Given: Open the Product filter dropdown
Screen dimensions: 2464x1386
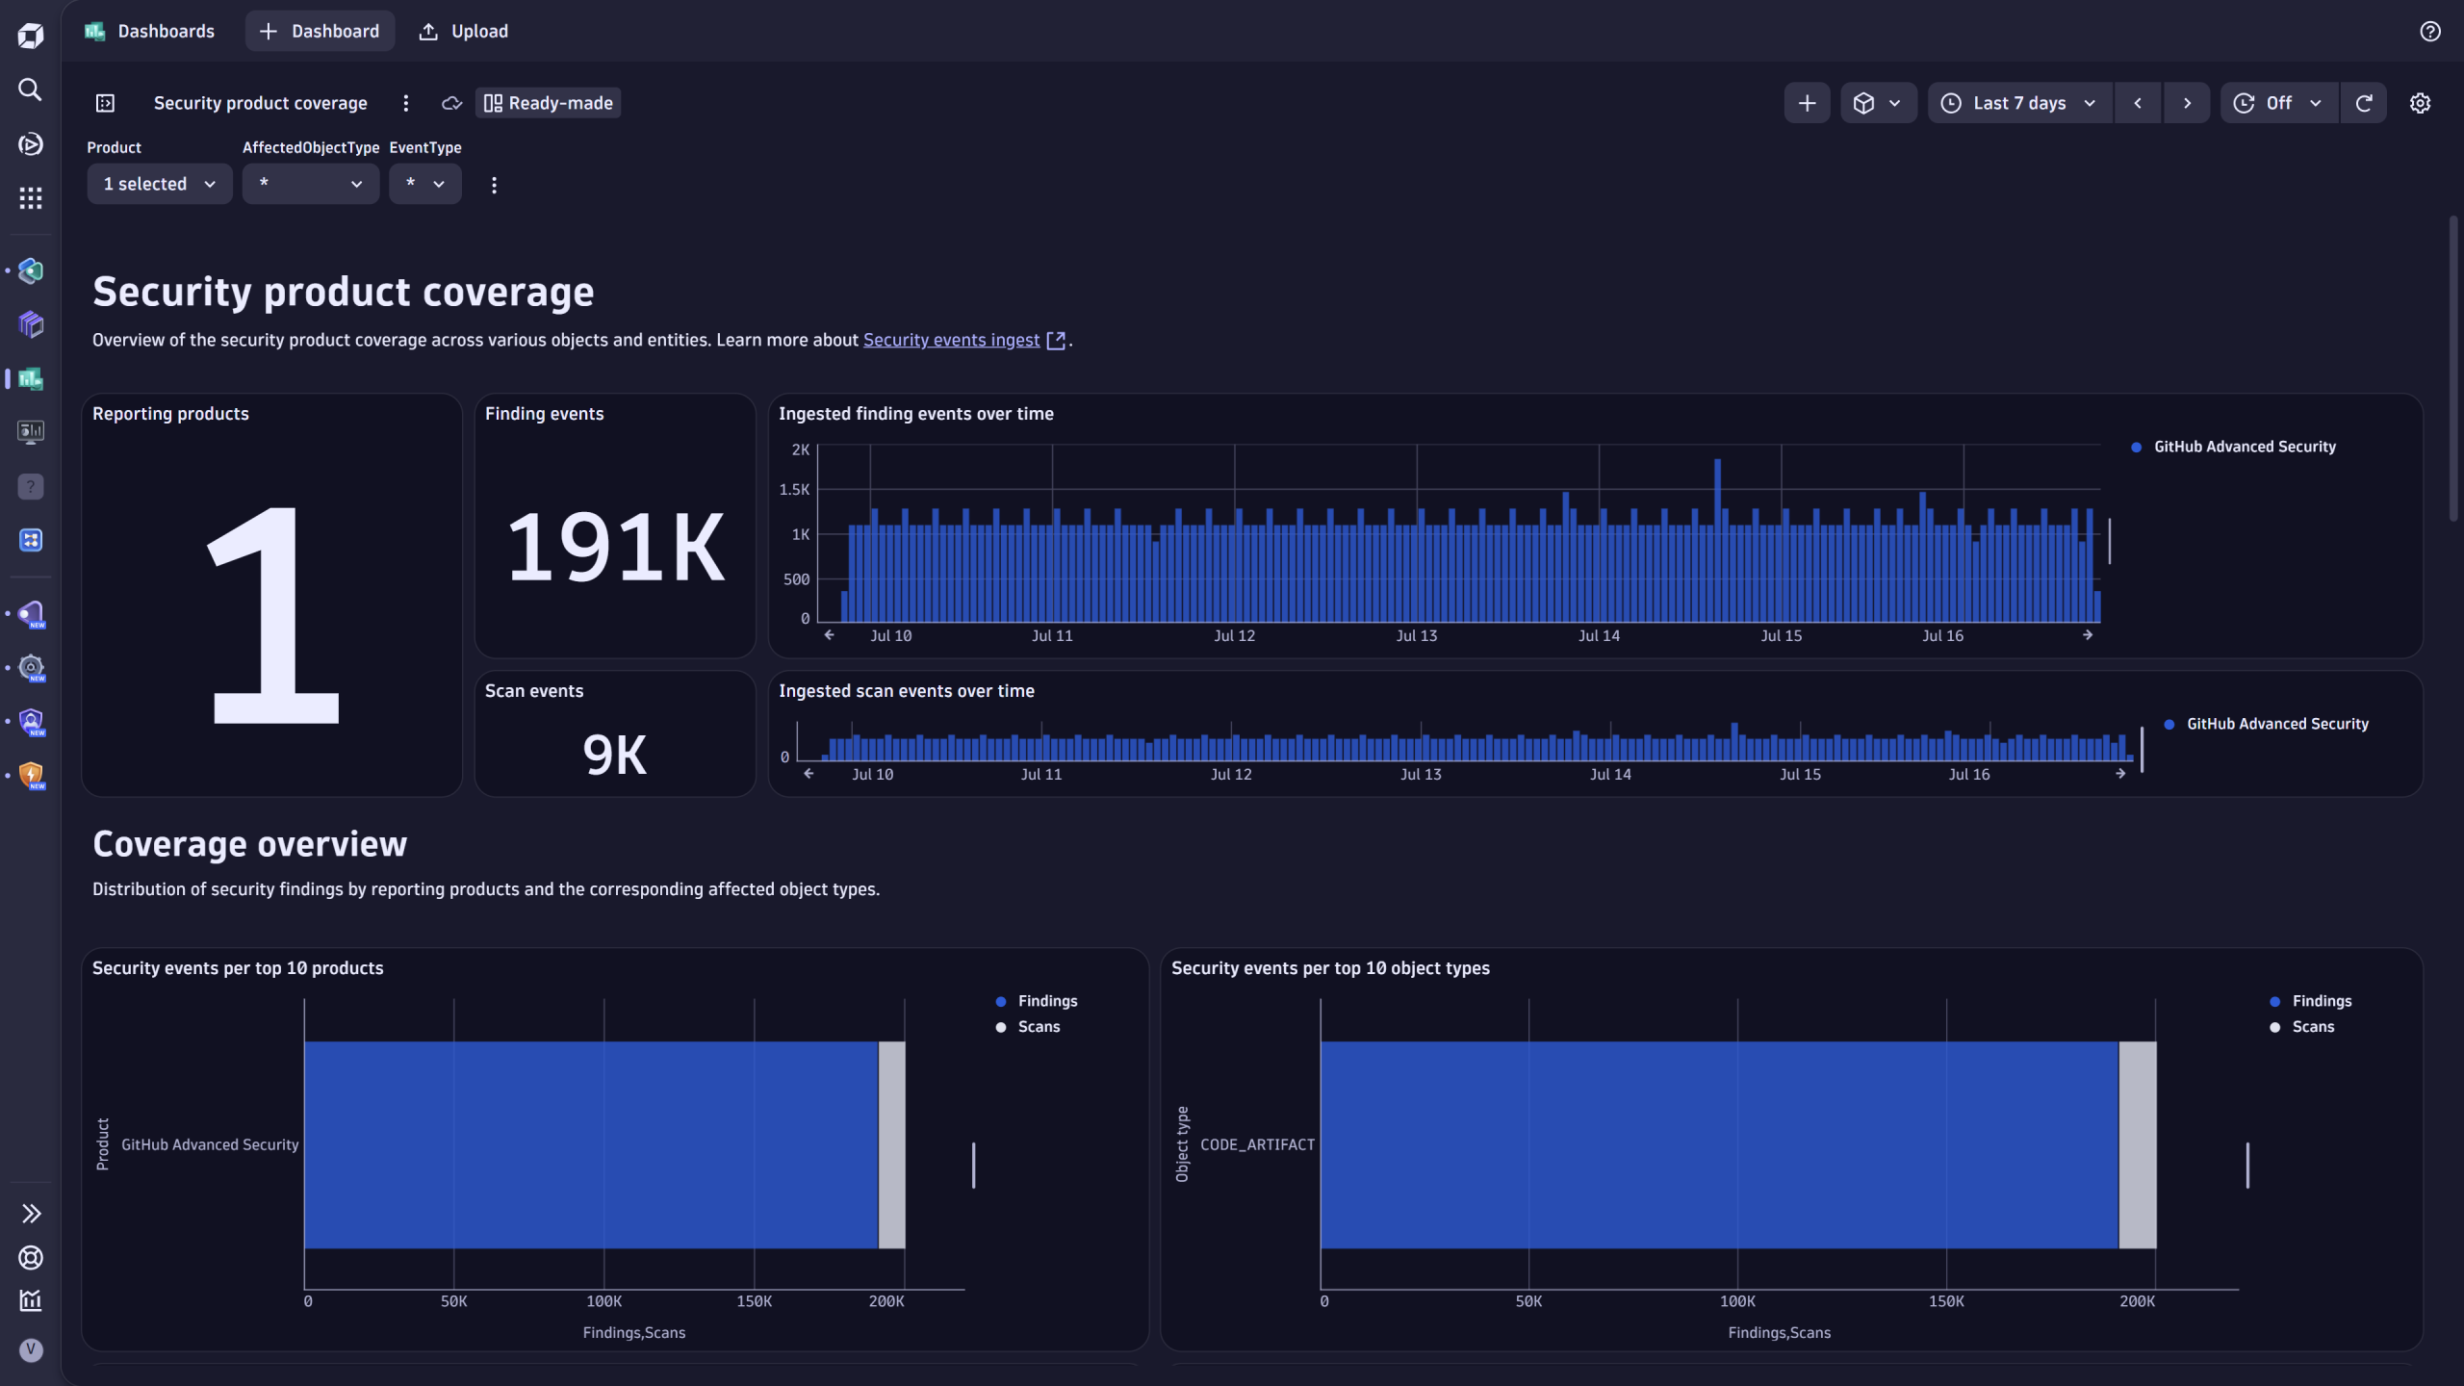Looking at the screenshot, I should click(159, 183).
